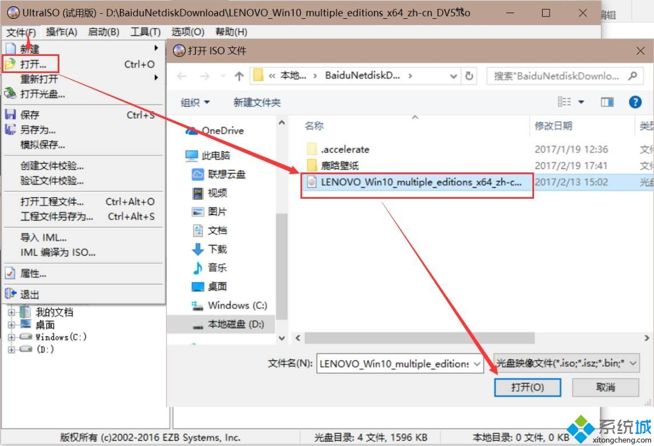Click the search magnifier icon
Image resolution: width=654 pixels, height=446 pixels.
pos(633,76)
